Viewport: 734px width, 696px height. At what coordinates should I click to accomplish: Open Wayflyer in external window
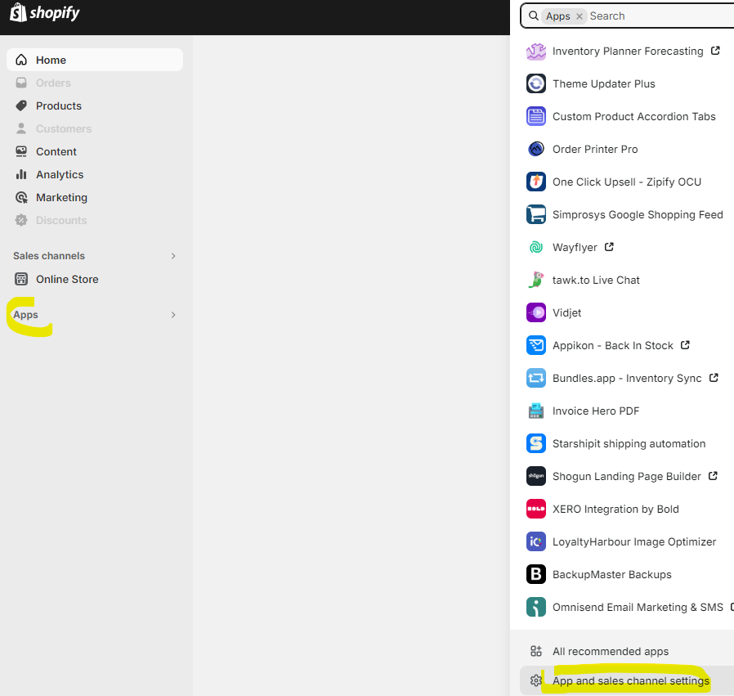click(x=608, y=246)
